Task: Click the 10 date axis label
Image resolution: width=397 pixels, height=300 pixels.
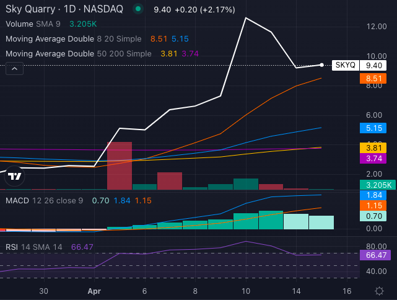Action: (246, 291)
